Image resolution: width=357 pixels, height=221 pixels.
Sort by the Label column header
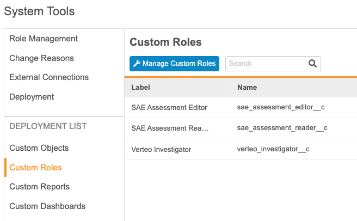click(x=141, y=87)
